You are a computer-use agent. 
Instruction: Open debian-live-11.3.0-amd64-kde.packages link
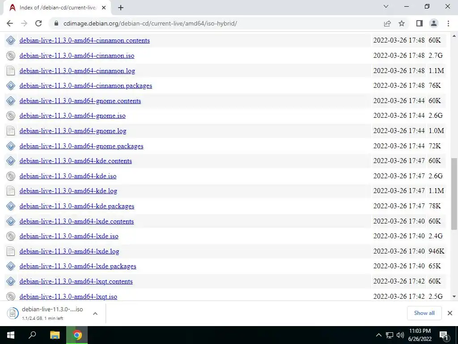[77, 206]
